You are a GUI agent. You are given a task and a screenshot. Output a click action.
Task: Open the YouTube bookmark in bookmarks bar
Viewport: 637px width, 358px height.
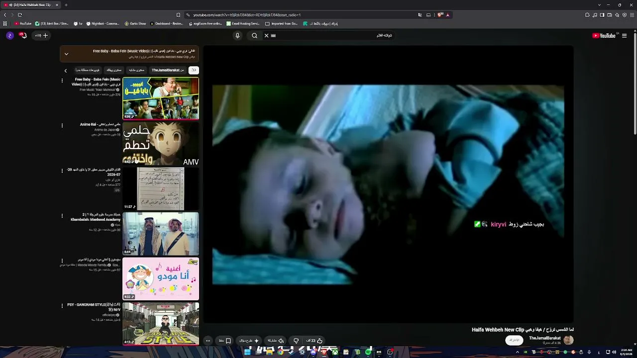pos(23,23)
